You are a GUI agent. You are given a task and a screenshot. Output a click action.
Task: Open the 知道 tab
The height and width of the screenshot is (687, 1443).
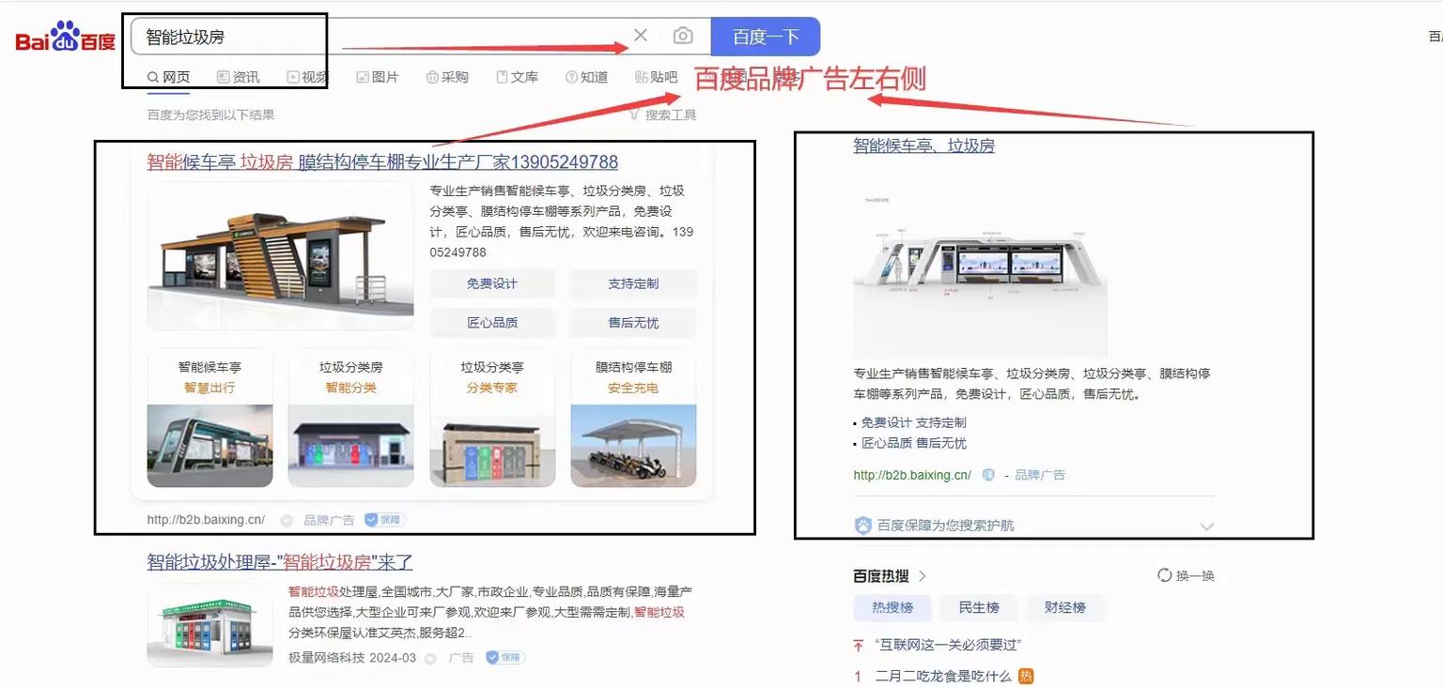(587, 77)
